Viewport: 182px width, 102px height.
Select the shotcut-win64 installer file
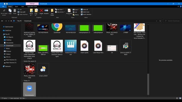(x=126, y=48)
